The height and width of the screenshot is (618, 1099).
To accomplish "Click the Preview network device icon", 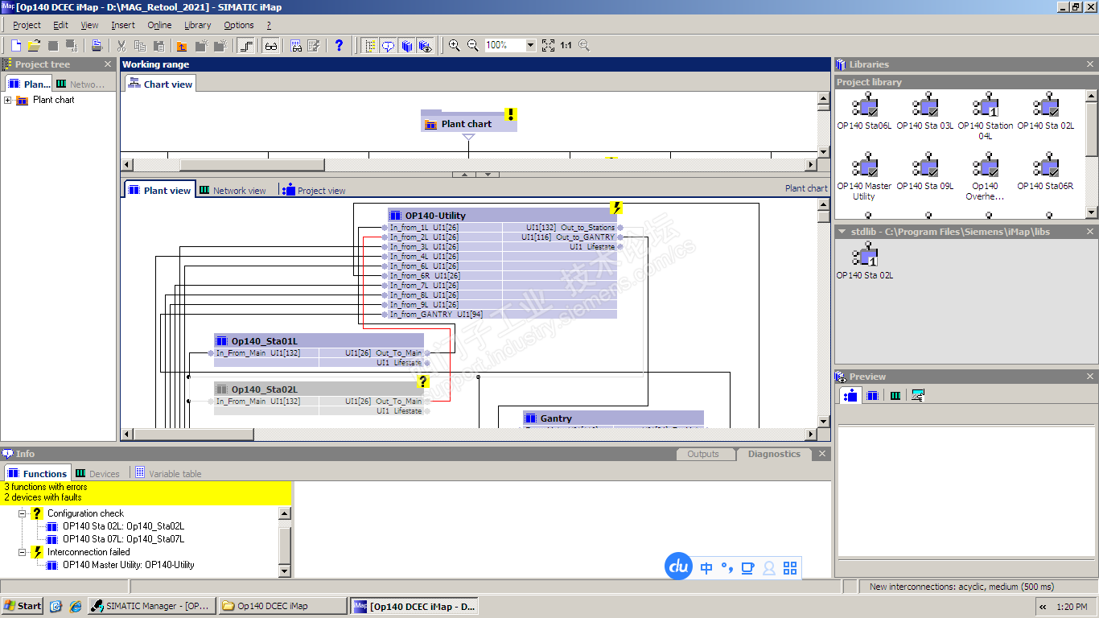I will click(895, 395).
